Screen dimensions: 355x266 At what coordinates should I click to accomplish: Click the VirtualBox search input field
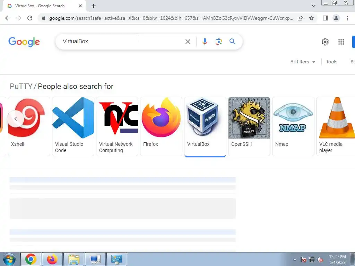tap(122, 42)
